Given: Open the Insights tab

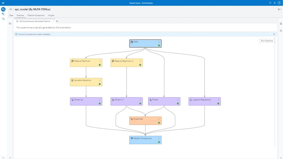Looking at the screenshot, I should (51, 15).
